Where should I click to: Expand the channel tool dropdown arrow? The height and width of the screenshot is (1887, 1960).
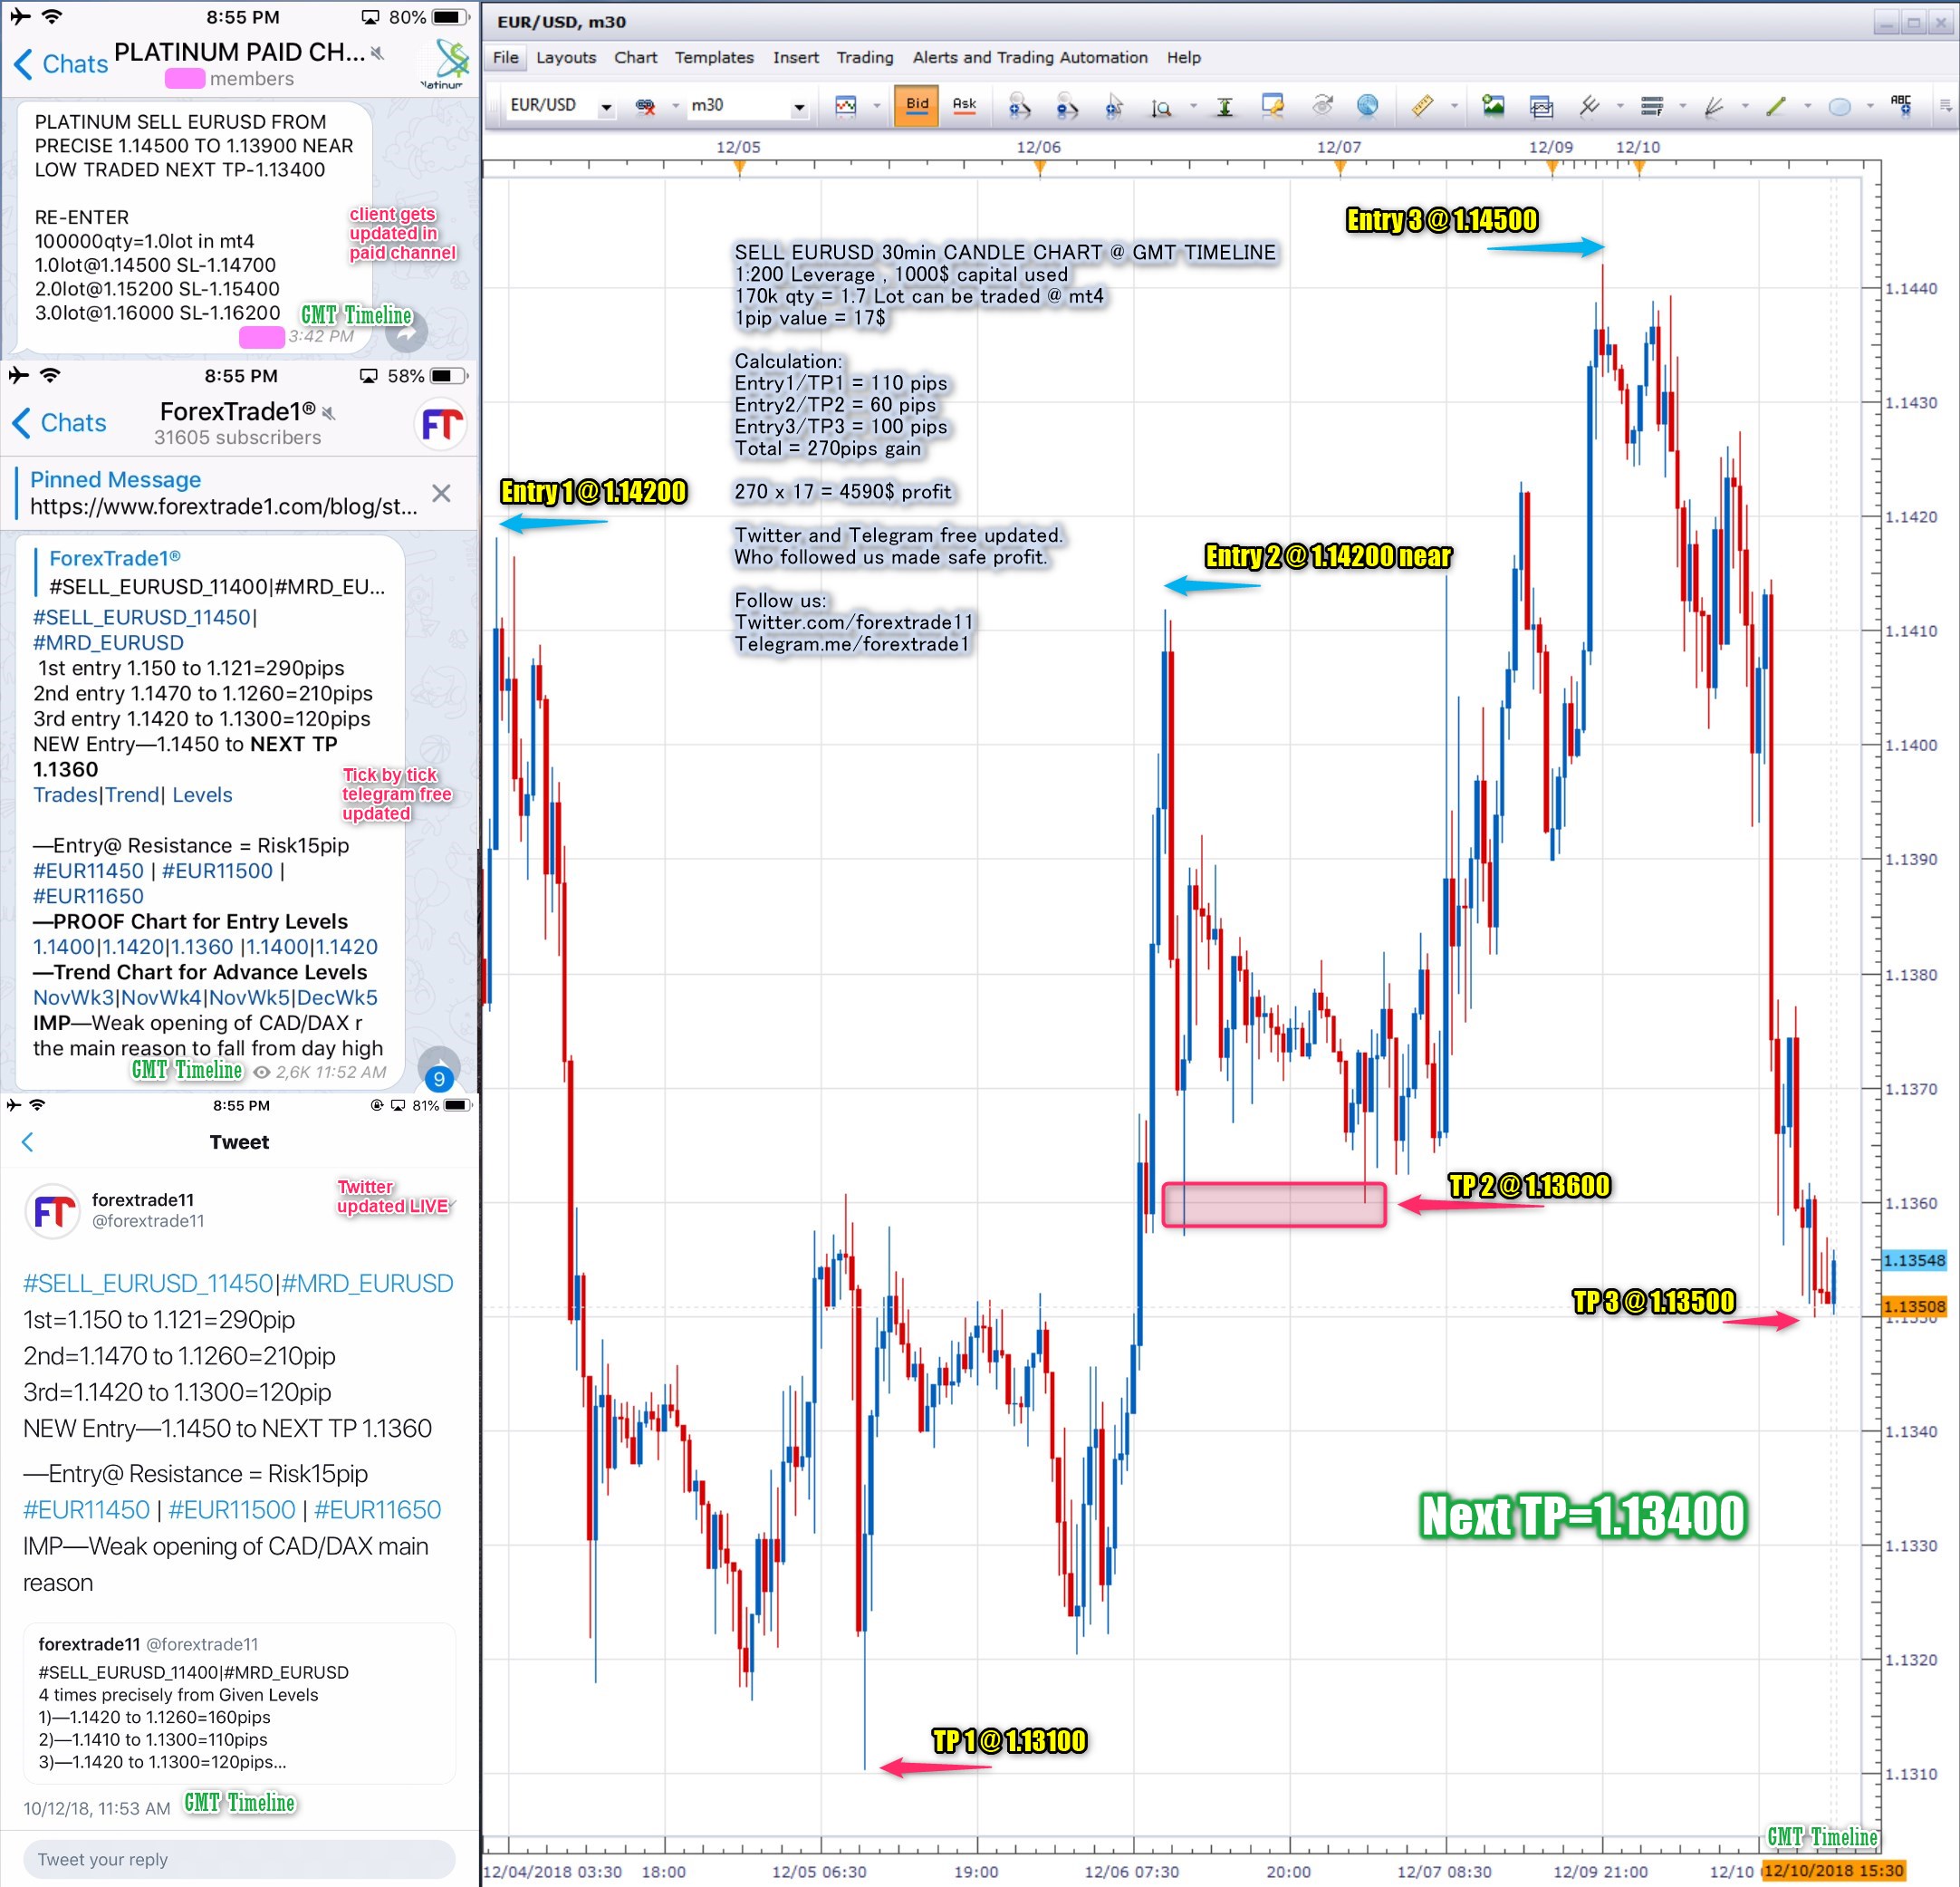pos(1619,106)
